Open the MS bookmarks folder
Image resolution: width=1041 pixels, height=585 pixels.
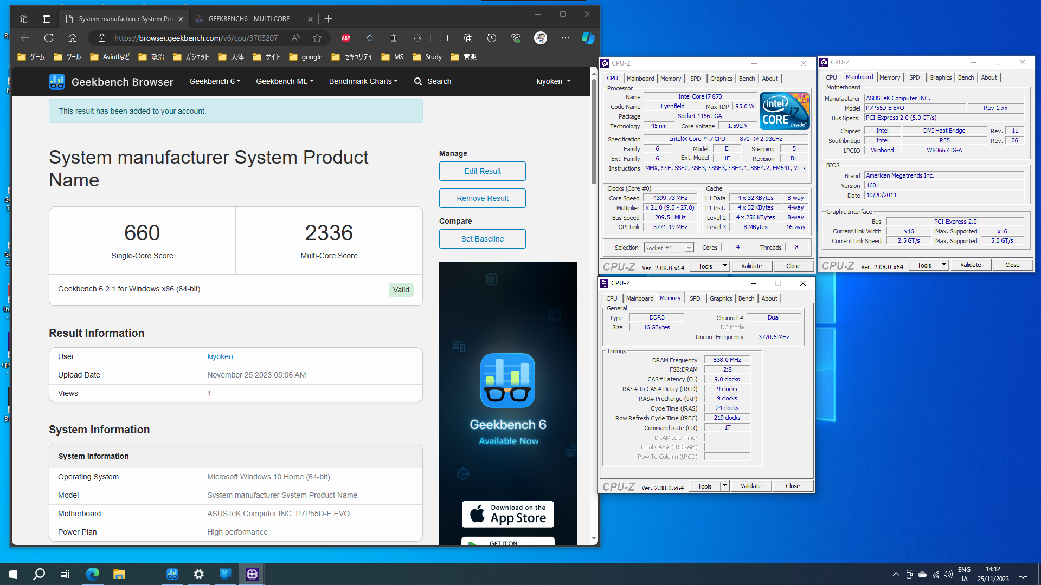[393, 57]
